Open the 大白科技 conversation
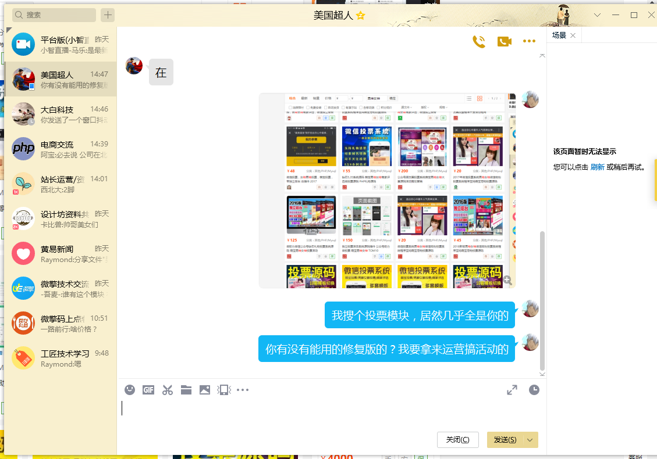Screen dimensions: 657x459 pyautogui.click(x=61, y=114)
